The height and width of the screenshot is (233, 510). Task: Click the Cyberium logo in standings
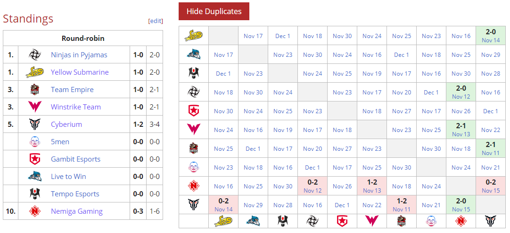tap(35, 124)
